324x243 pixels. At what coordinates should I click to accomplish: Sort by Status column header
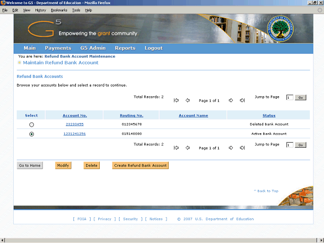point(269,115)
